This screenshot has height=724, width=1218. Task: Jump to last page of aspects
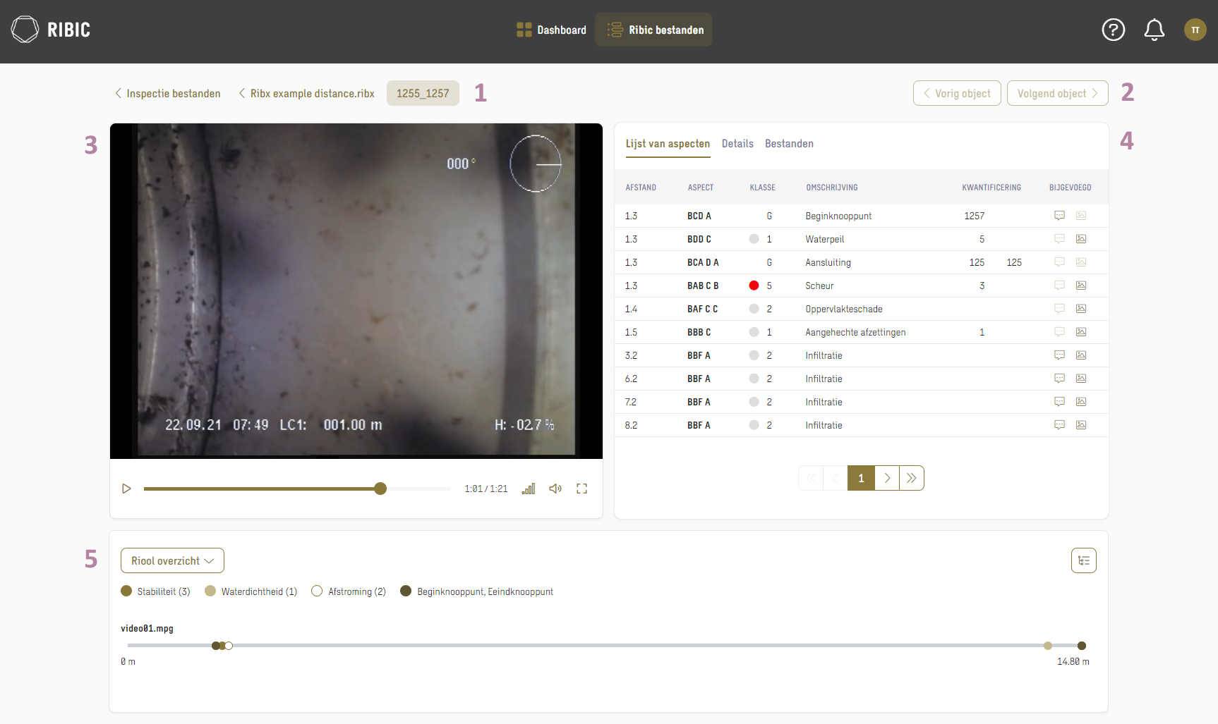[x=912, y=478]
